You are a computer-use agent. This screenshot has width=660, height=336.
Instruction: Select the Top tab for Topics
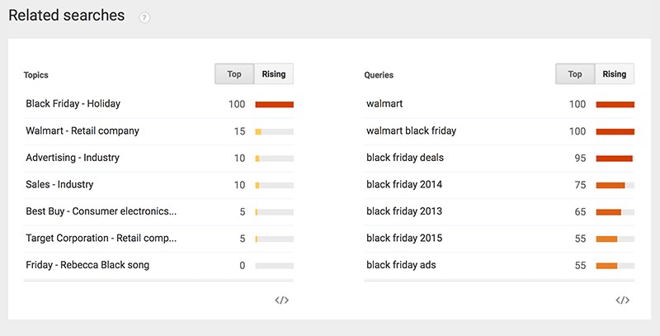tap(234, 74)
